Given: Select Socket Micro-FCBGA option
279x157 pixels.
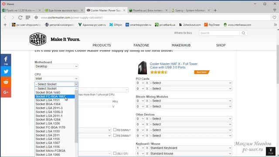Looking at the screenshot, I should (x=54, y=150).
